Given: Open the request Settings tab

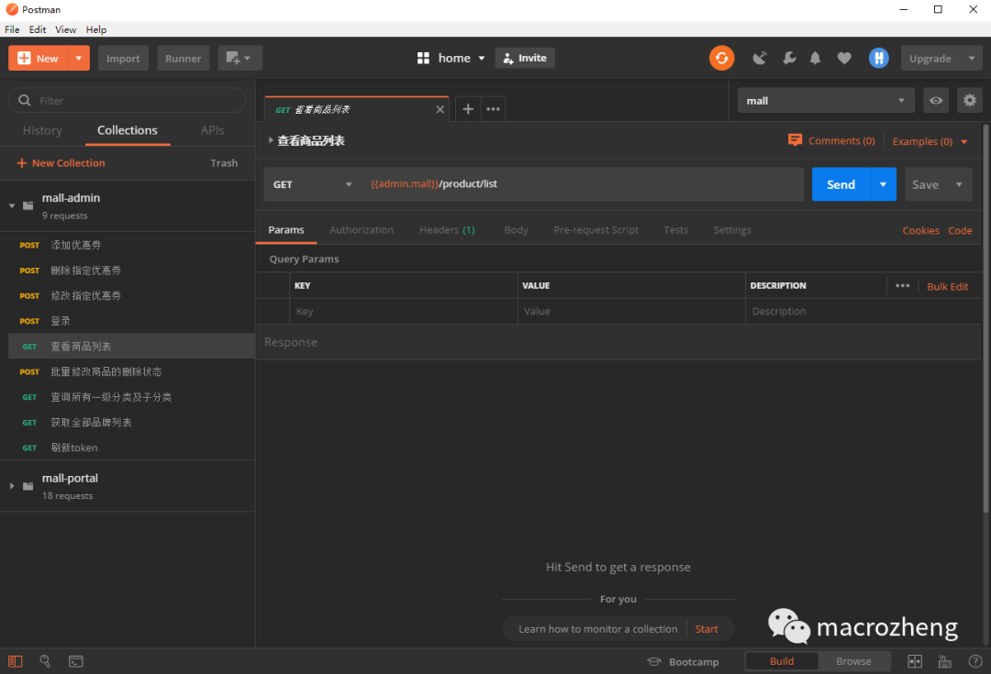Looking at the screenshot, I should point(732,230).
